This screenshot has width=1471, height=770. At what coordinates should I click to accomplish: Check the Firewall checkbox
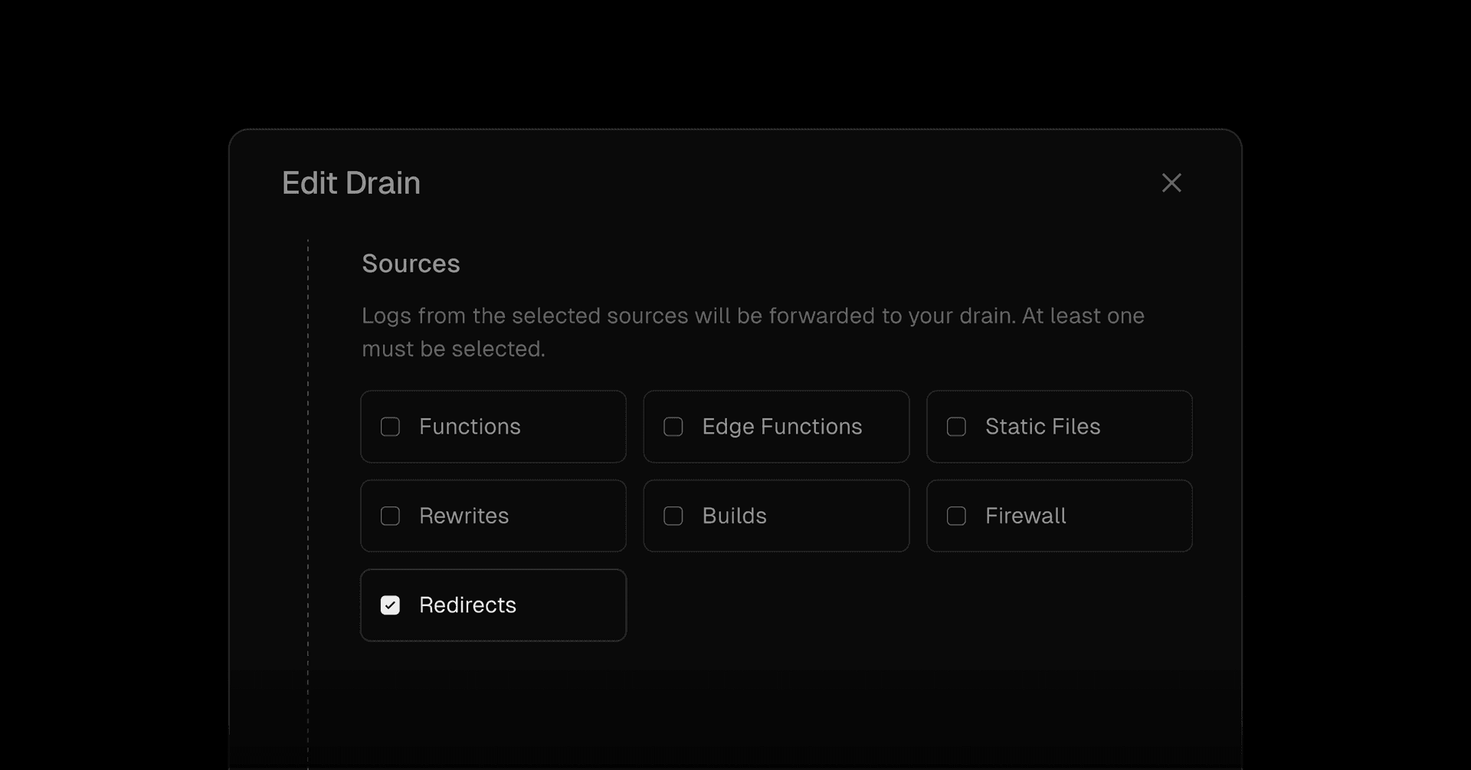pos(955,516)
